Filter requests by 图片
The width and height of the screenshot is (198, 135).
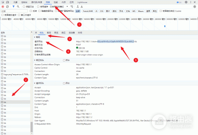pos(108,11)
